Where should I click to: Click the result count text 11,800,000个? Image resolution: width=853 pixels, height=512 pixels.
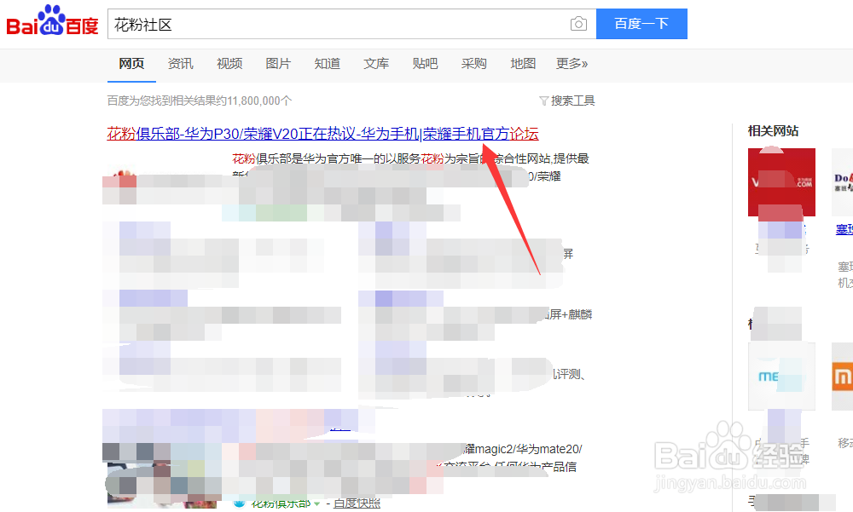pos(259,101)
